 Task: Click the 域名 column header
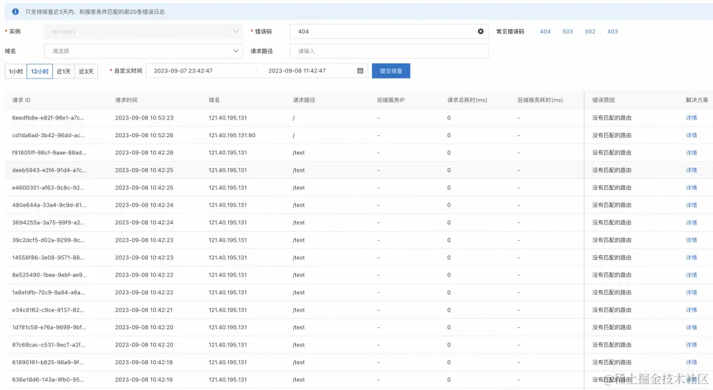click(214, 100)
